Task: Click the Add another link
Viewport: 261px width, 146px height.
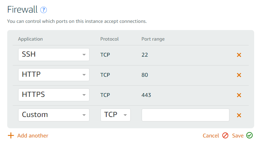Action: click(33, 135)
